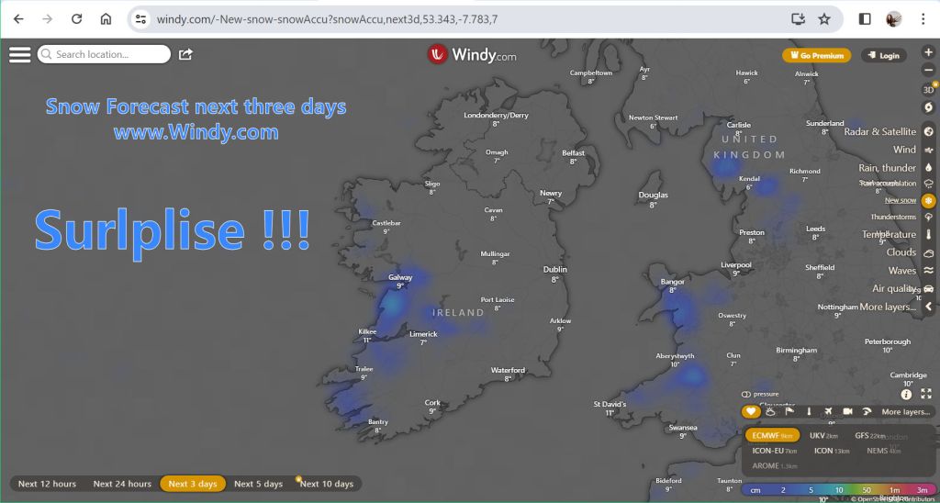Toggle the pressure isolines switch
The image size is (940, 503).
coord(747,394)
